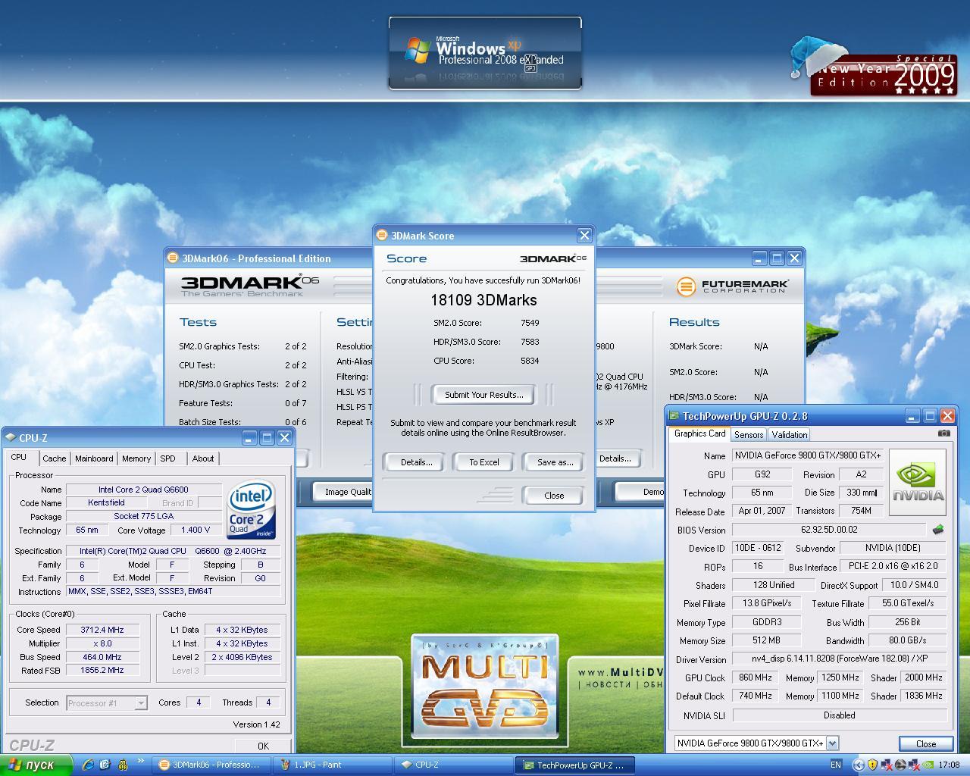970x776 pixels.
Task: Switch to 1.JPG - Paint on taskbar
Action: click(332, 765)
